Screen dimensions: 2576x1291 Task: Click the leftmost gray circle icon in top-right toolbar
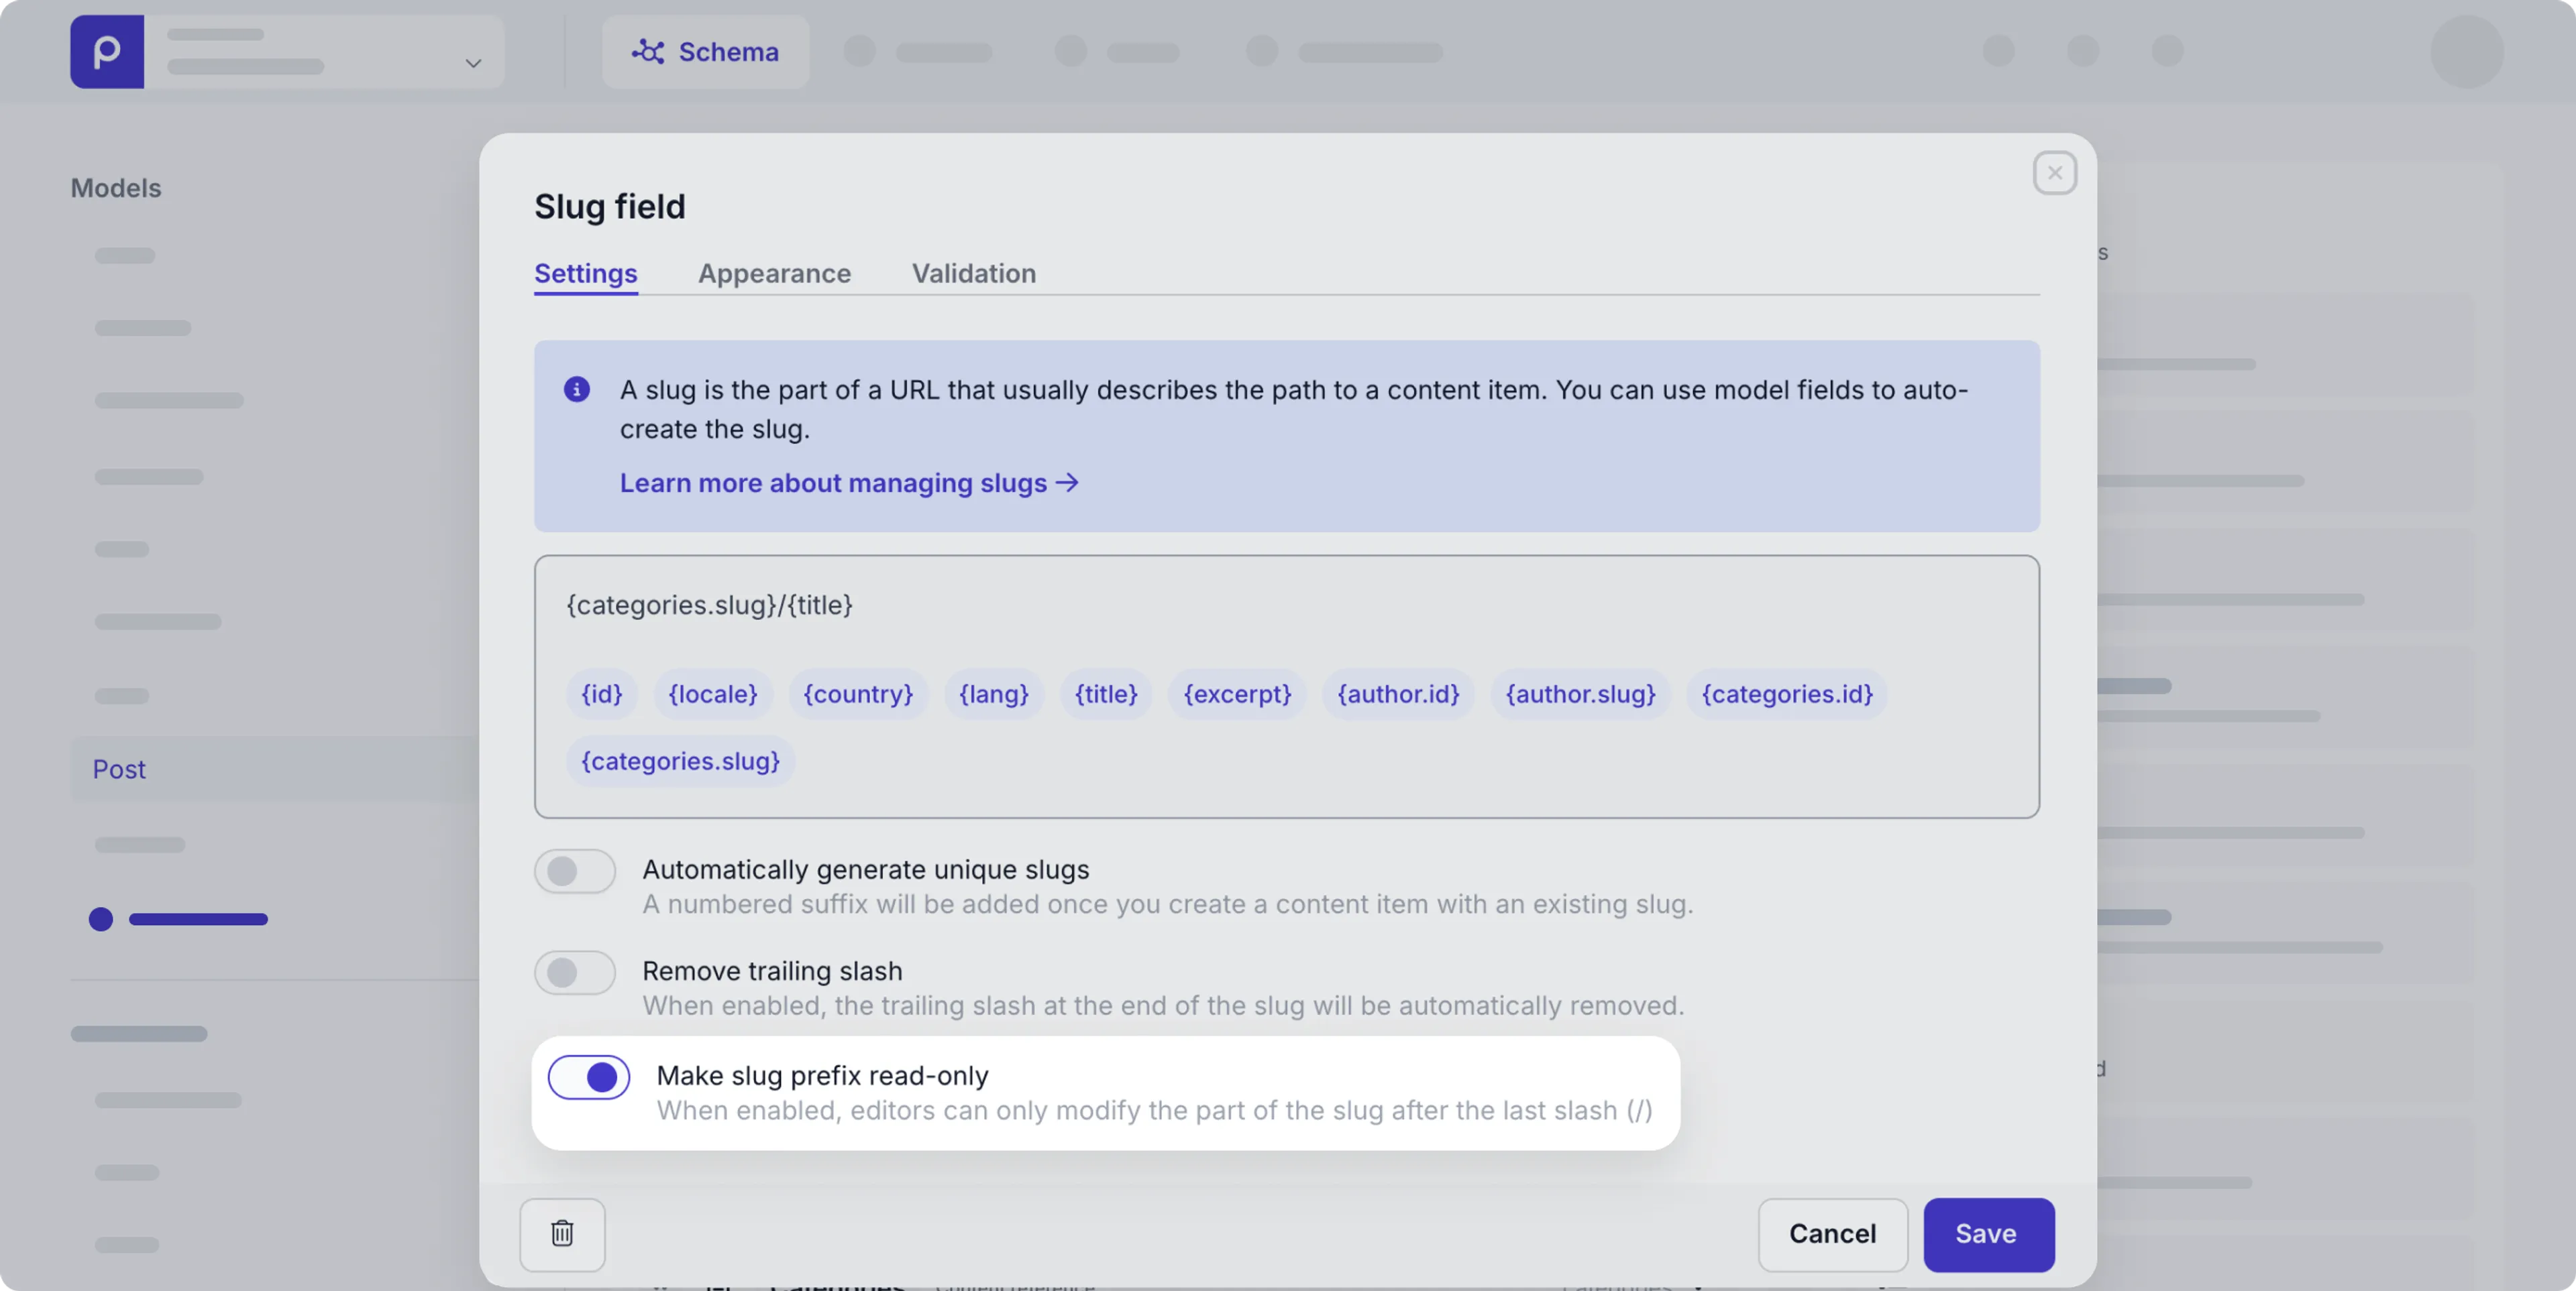pyautogui.click(x=1998, y=52)
